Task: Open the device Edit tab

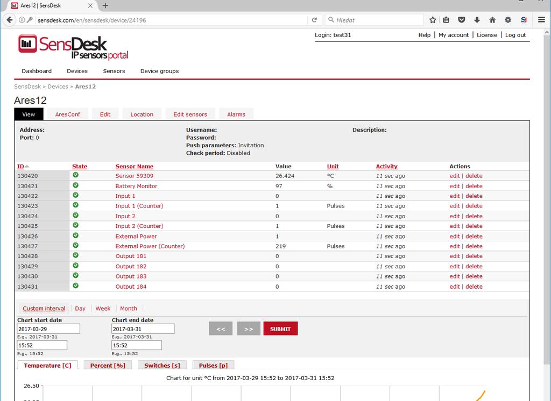Action: pos(105,114)
